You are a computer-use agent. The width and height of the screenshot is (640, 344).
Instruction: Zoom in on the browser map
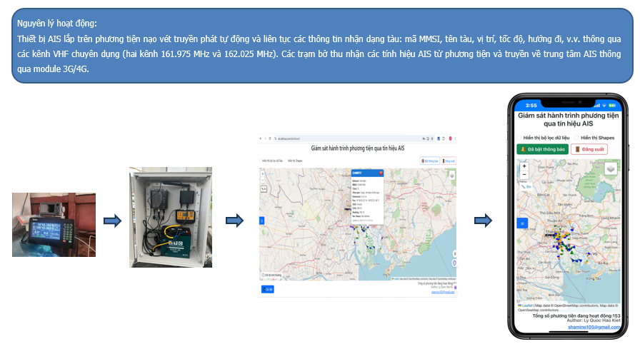click(x=262, y=174)
